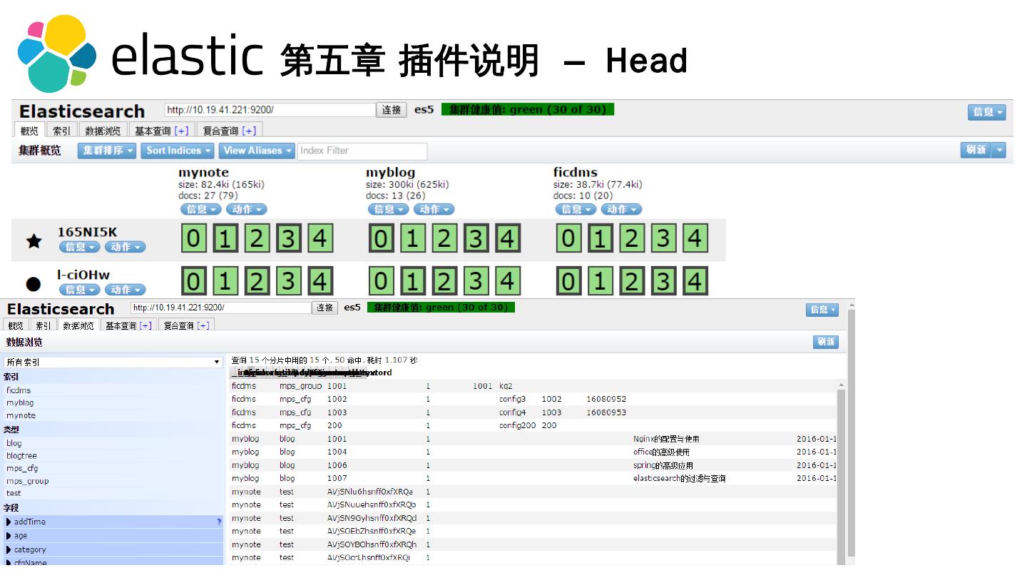
Task: Click the 'Nginx的配置与使用' cell in the results table
Action: tap(666, 439)
